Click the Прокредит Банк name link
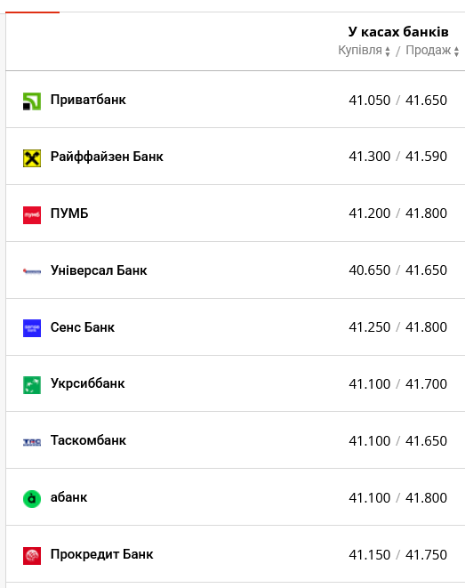Image resolution: width=465 pixels, height=588 pixels. pyautogui.click(x=101, y=554)
